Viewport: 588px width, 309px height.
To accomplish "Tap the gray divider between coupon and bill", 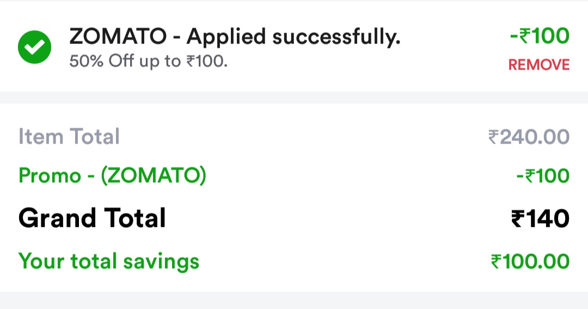I will pos(294,98).
